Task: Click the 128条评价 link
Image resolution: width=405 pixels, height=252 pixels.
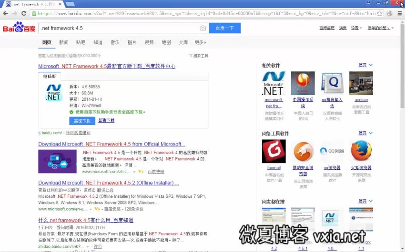Action: click(134, 209)
